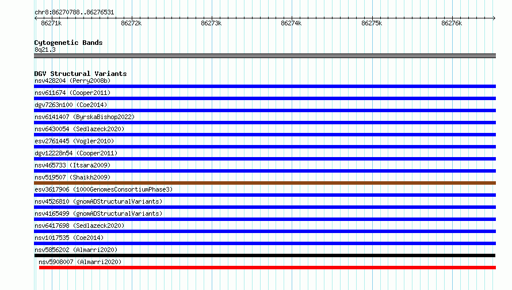
Task: Select the red bar for nsv5908007
Action: tap(268, 268)
